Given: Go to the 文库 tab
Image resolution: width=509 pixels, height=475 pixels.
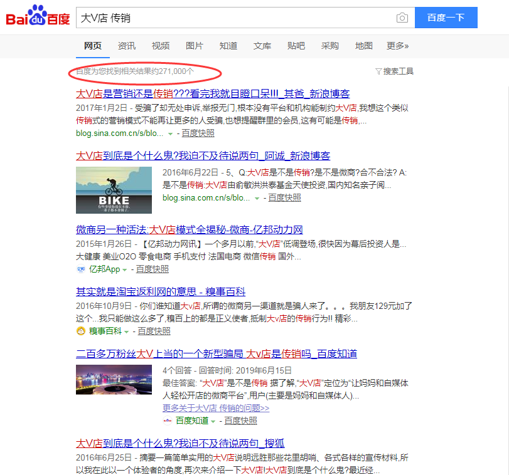Looking at the screenshot, I should [262, 46].
